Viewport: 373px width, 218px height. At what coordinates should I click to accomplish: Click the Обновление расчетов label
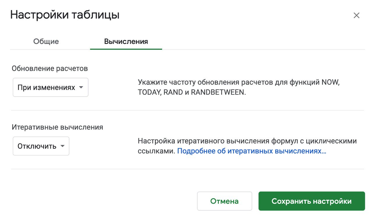click(x=50, y=68)
